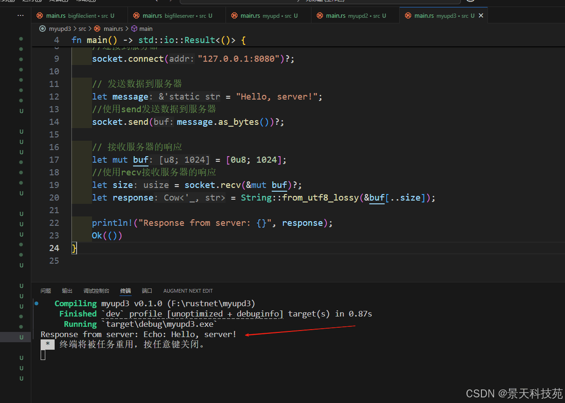Click line number 12 in the gutter
Screen dimensions: 565x403
[54, 97]
